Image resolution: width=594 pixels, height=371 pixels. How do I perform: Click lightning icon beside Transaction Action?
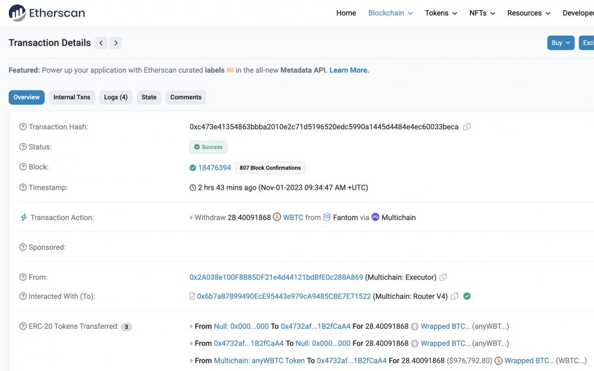pyautogui.click(x=24, y=218)
